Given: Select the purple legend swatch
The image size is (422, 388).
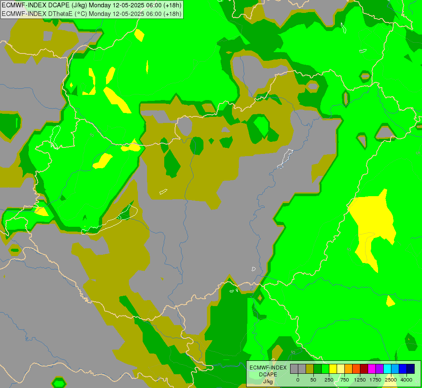Looking at the screenshot, I should 379,369.
